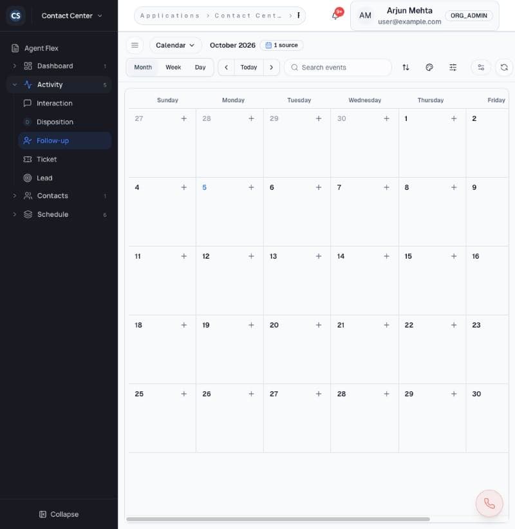Open Ticket in the sidebar
The height and width of the screenshot is (529, 515).
[x=65, y=159]
